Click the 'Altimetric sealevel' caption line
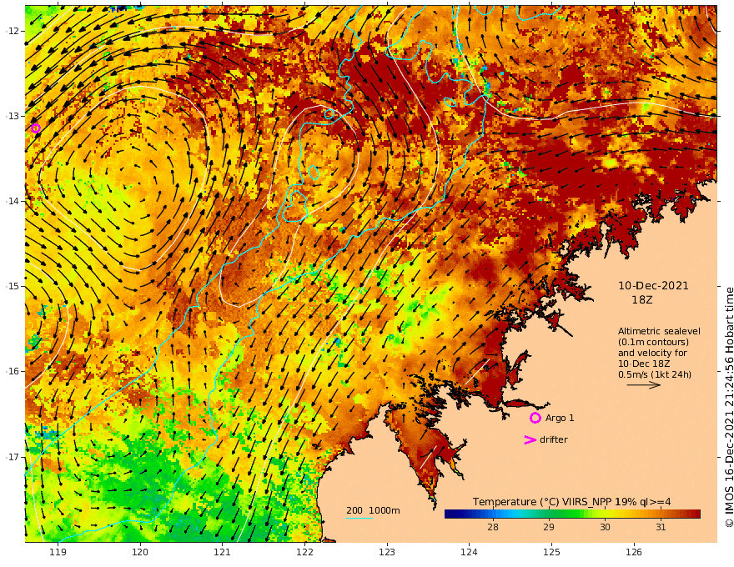Viewport: 734px width, 567px height. point(659,331)
